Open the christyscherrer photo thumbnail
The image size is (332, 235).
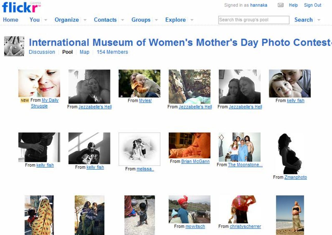240,209
